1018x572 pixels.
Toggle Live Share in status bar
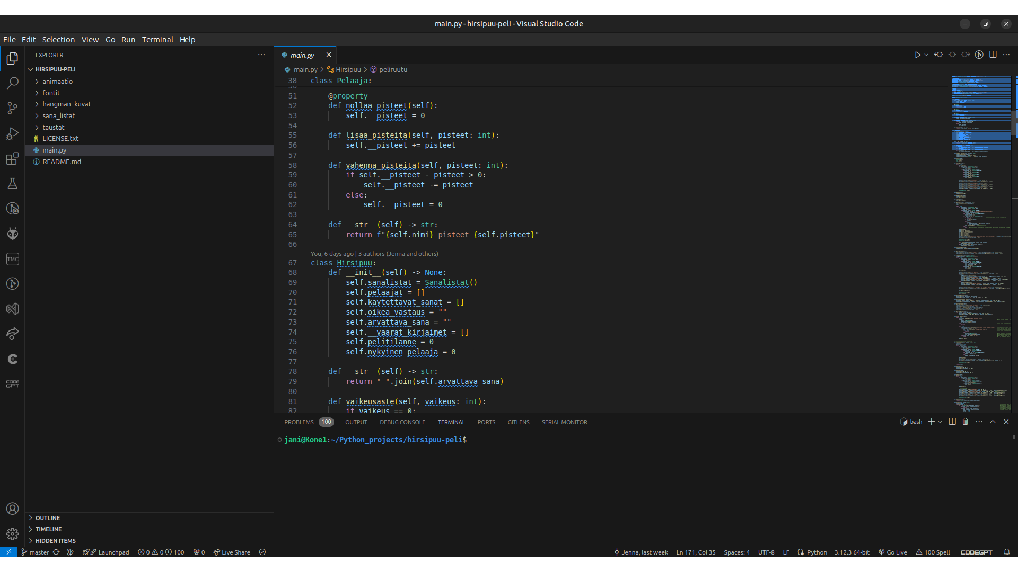coord(232,552)
